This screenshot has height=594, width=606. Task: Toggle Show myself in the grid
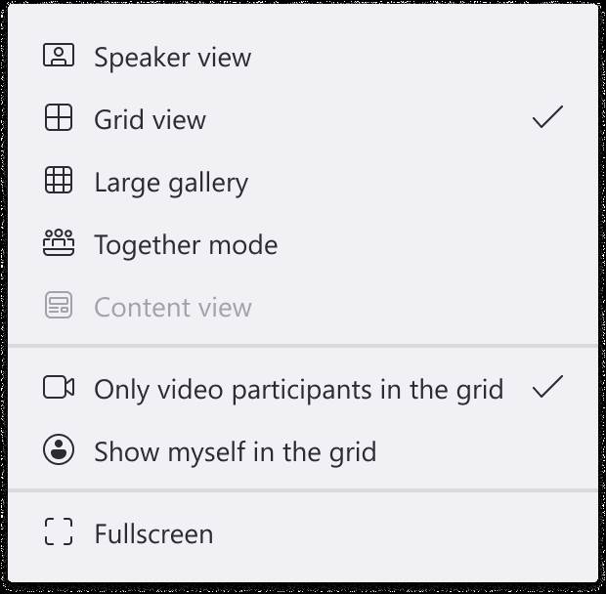coord(235,452)
